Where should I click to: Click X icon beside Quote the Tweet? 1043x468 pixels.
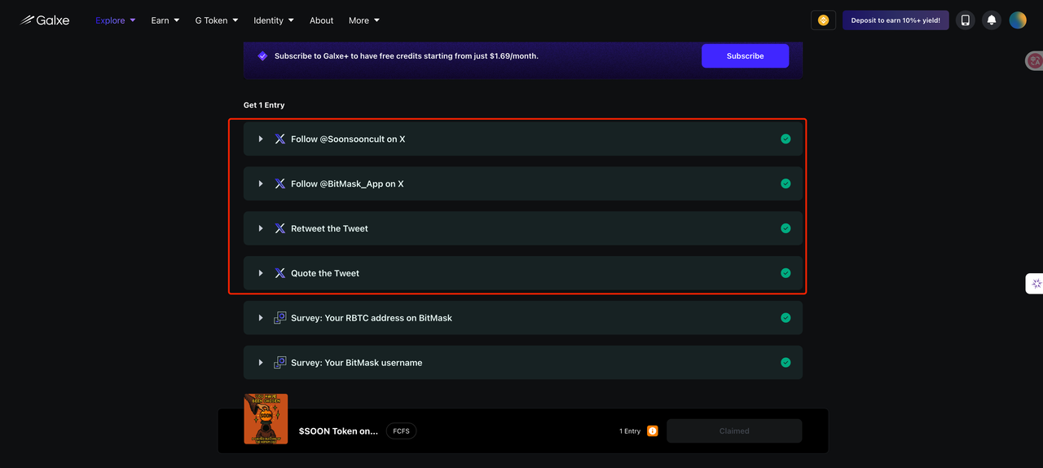pyautogui.click(x=280, y=274)
